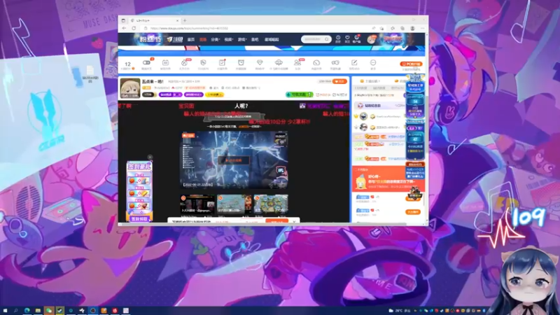Click the diamond icon in the task row
The height and width of the screenshot is (315, 560).
pyautogui.click(x=260, y=64)
